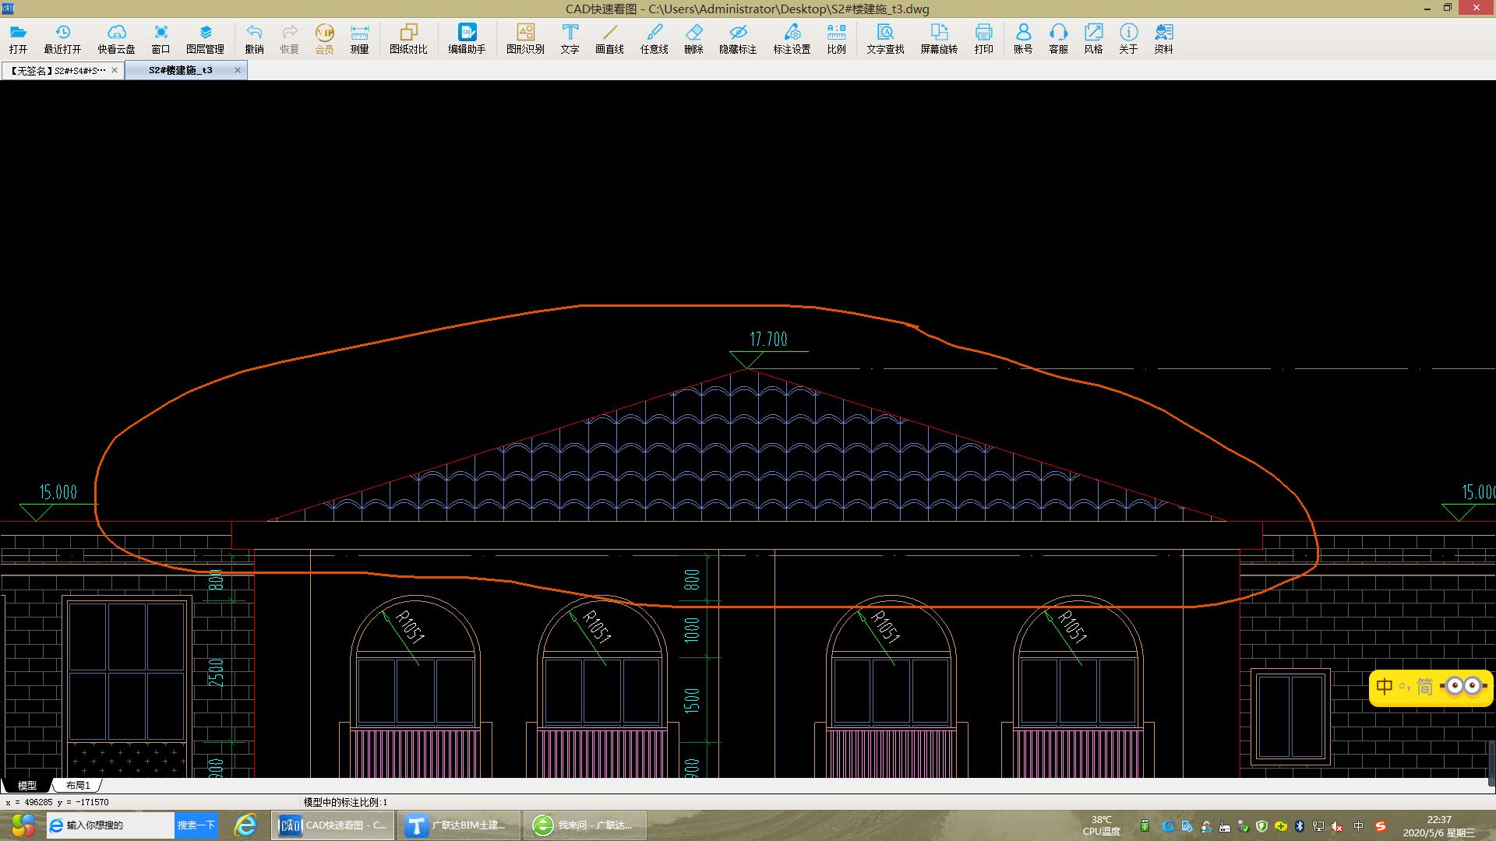Screen dimensions: 1496x841
Task: Switch to the 布局1 layout tab
Action: coord(78,786)
